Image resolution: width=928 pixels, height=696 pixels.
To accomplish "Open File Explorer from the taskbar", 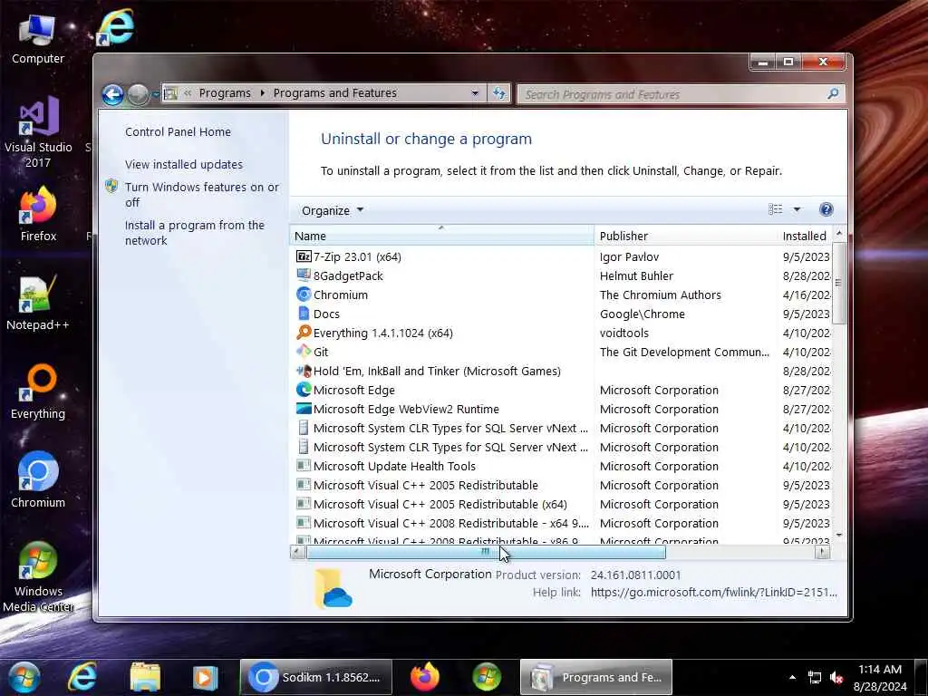I will point(145,677).
